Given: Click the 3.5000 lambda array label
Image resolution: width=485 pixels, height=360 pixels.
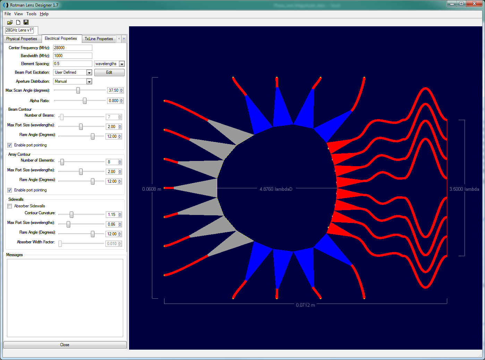Looking at the screenshot, I should point(464,189).
